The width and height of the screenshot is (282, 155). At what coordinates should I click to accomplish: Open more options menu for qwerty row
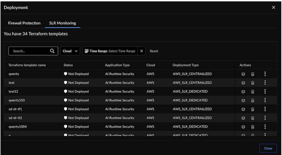point(265,74)
